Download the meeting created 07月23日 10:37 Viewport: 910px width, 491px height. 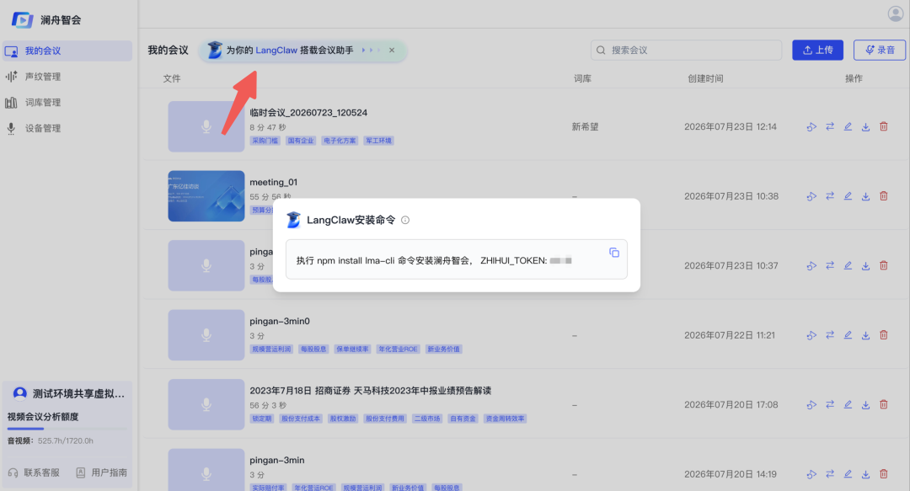point(865,265)
